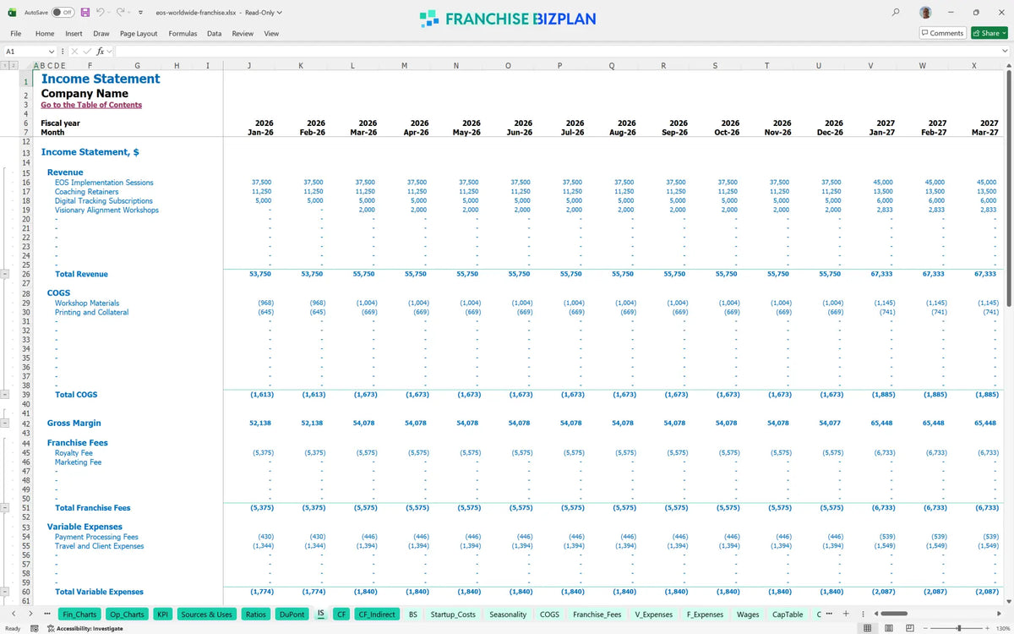Click the Save icon in title bar
This screenshot has height=634, width=1014.
point(85,13)
